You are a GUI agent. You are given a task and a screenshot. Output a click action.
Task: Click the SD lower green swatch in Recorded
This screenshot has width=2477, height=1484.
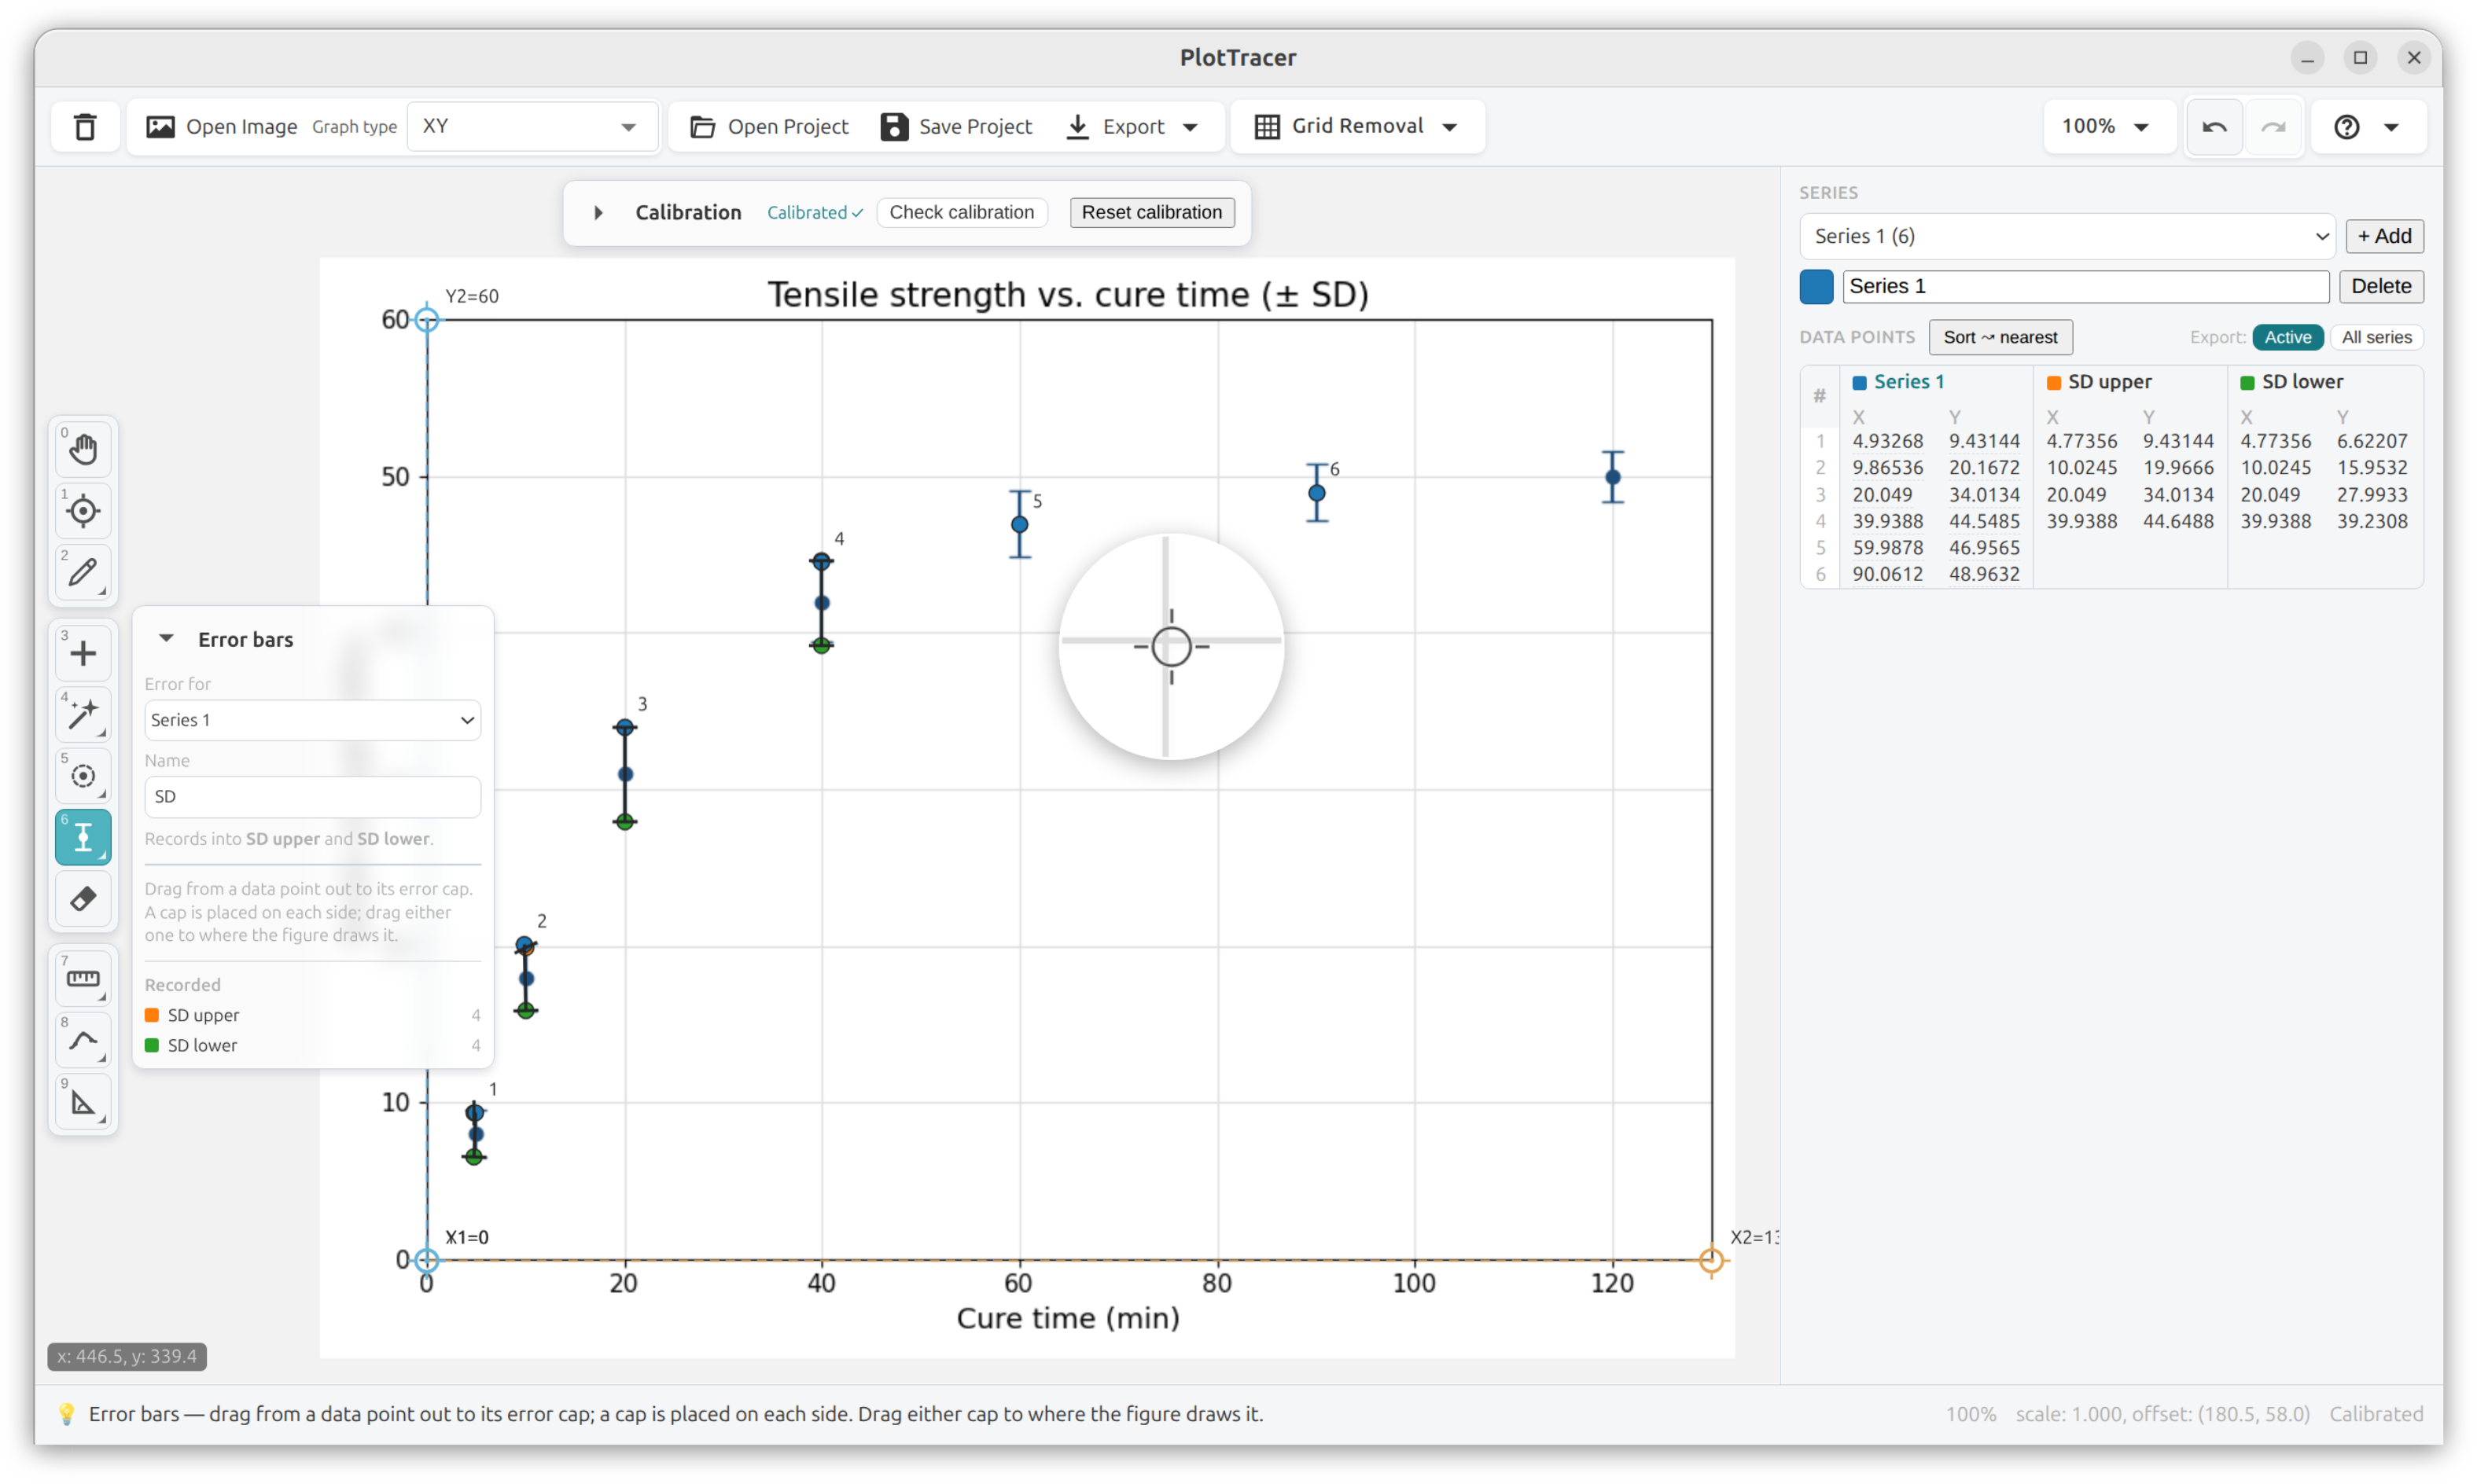pos(152,1045)
